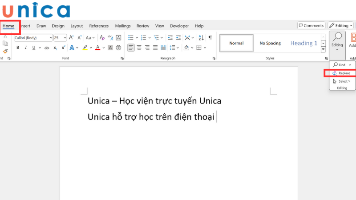Apply the Heading 1 style
This screenshot has width=356, height=200.
[304, 43]
